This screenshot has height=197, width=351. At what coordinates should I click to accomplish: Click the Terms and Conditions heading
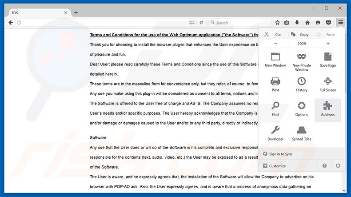pyautogui.click(x=174, y=35)
